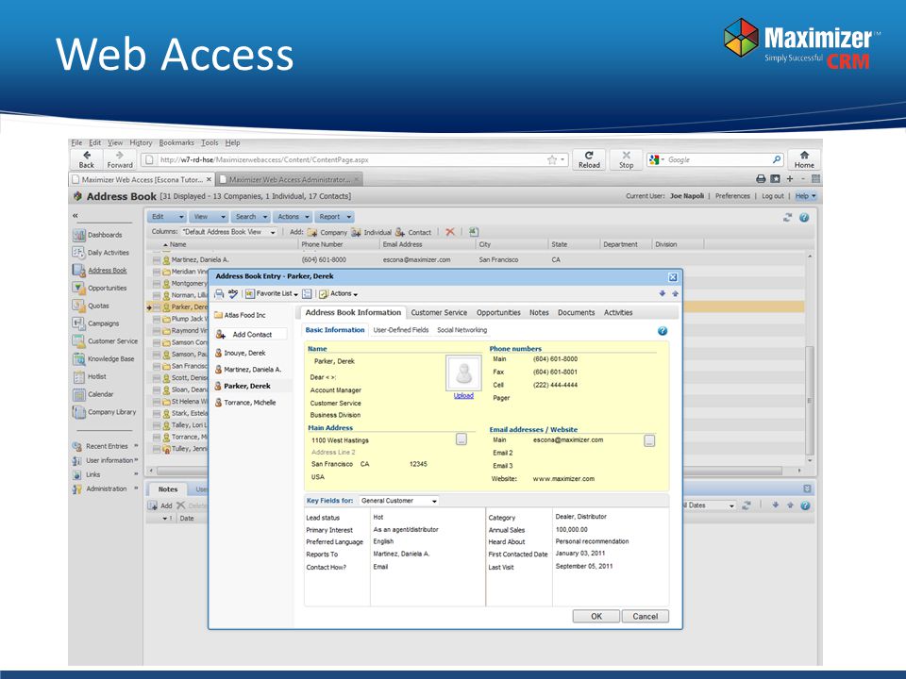This screenshot has height=679, width=906.
Task: Open the browser History menu
Action: (141, 142)
